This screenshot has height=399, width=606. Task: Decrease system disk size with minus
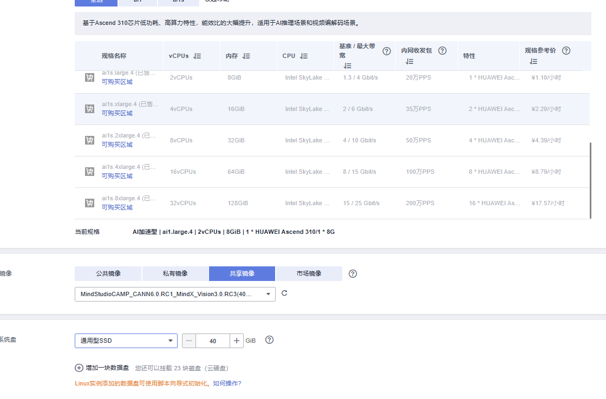pyautogui.click(x=189, y=341)
